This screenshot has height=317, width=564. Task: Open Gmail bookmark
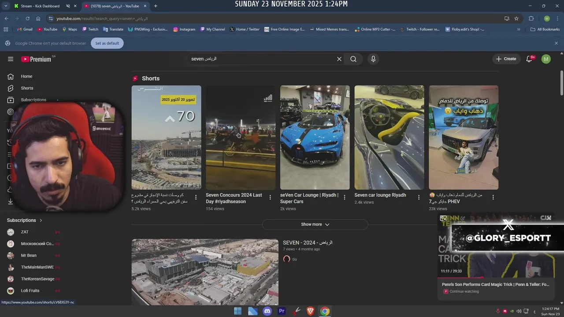(x=25, y=29)
